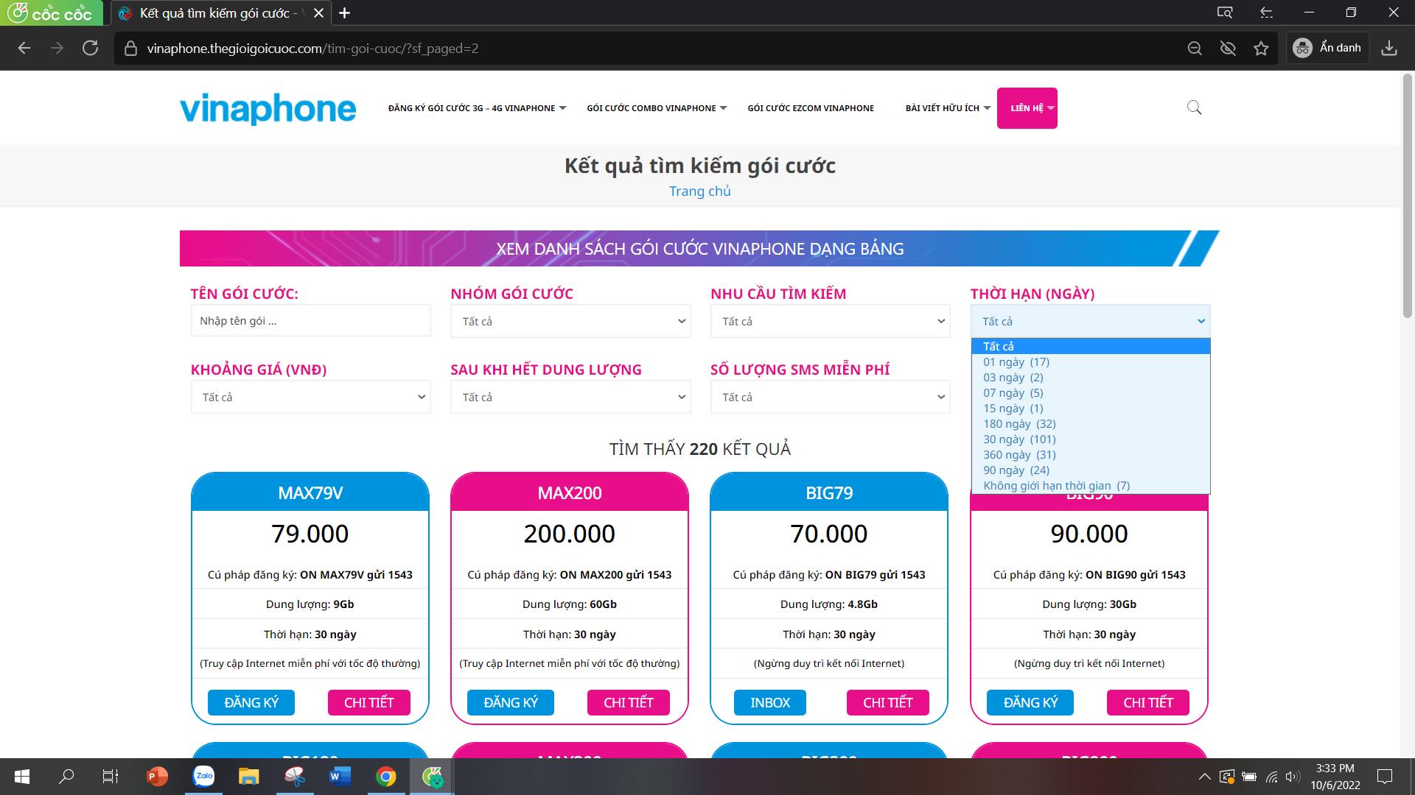Open Microsoft Word from the taskbar

340,776
